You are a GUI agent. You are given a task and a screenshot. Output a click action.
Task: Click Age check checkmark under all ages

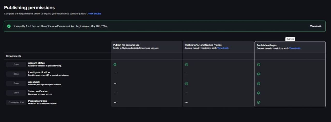coord(258,83)
